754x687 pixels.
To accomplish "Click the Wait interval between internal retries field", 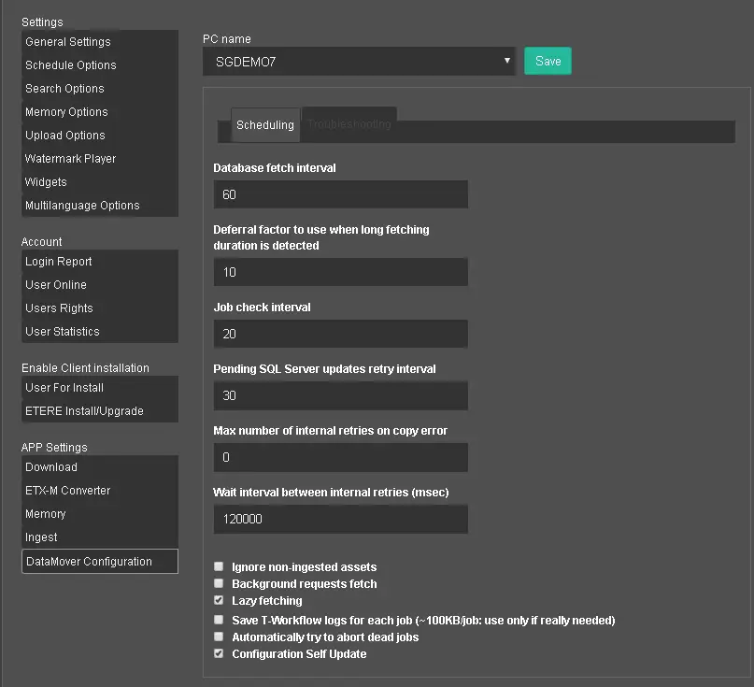I will point(340,519).
